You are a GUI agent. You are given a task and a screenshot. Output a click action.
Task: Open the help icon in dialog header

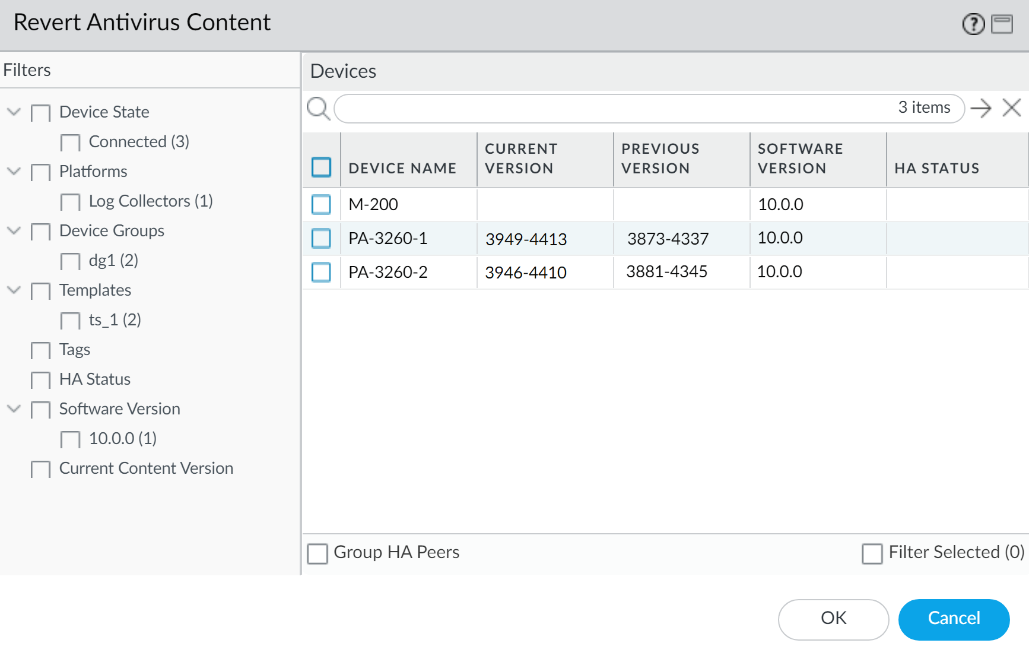click(973, 24)
